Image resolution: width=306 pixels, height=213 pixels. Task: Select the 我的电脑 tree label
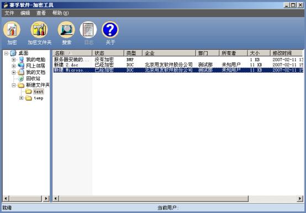tap(36, 60)
